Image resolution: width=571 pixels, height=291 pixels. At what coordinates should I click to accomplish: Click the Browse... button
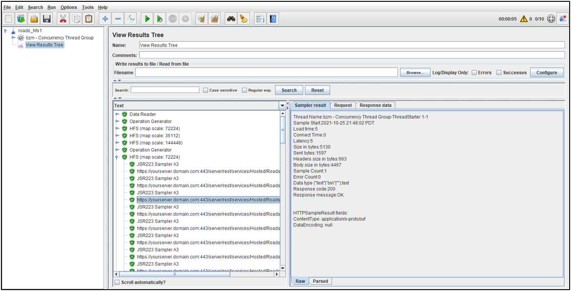tap(415, 73)
